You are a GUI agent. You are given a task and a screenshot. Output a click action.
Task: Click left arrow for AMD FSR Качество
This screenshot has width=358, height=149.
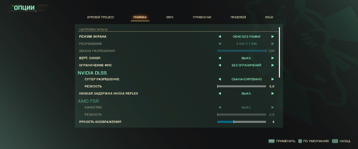[220, 107]
